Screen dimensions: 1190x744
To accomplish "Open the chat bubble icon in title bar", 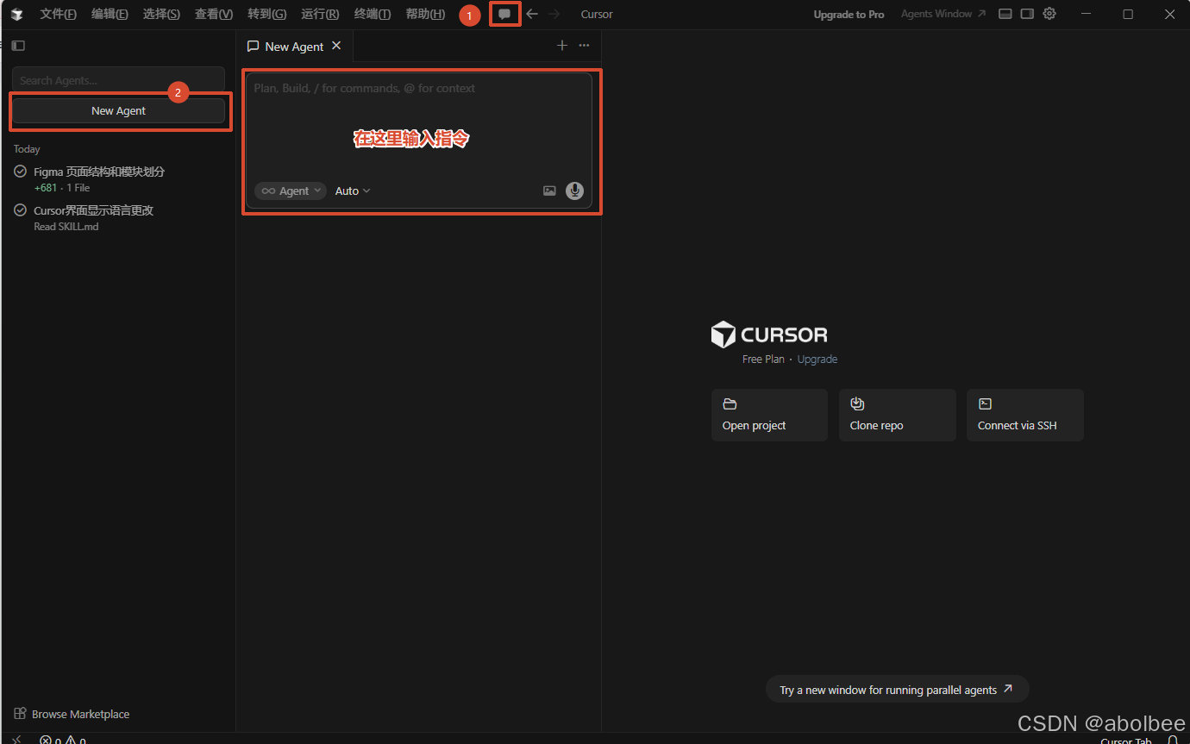I will [x=504, y=14].
